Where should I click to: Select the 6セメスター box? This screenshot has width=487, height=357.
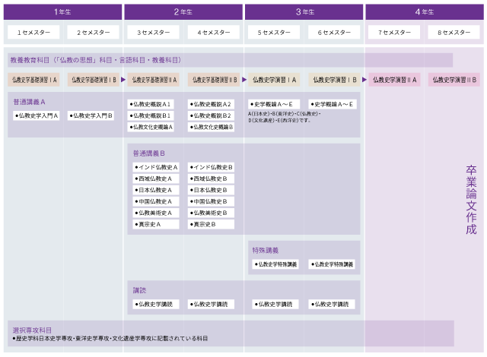[x=334, y=32]
